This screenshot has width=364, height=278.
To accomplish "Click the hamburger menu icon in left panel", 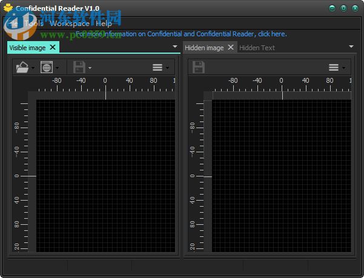I will pyautogui.click(x=157, y=68).
